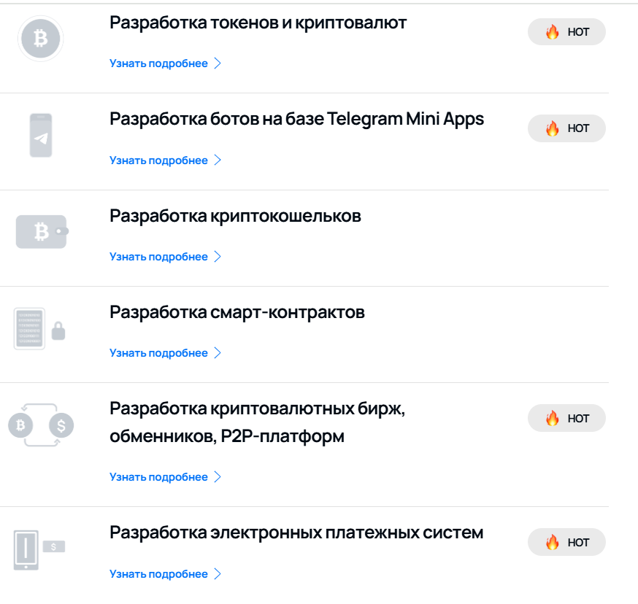
Task: Follow 'Узнать подробнее' under crypto wallets
Action: [x=165, y=257]
